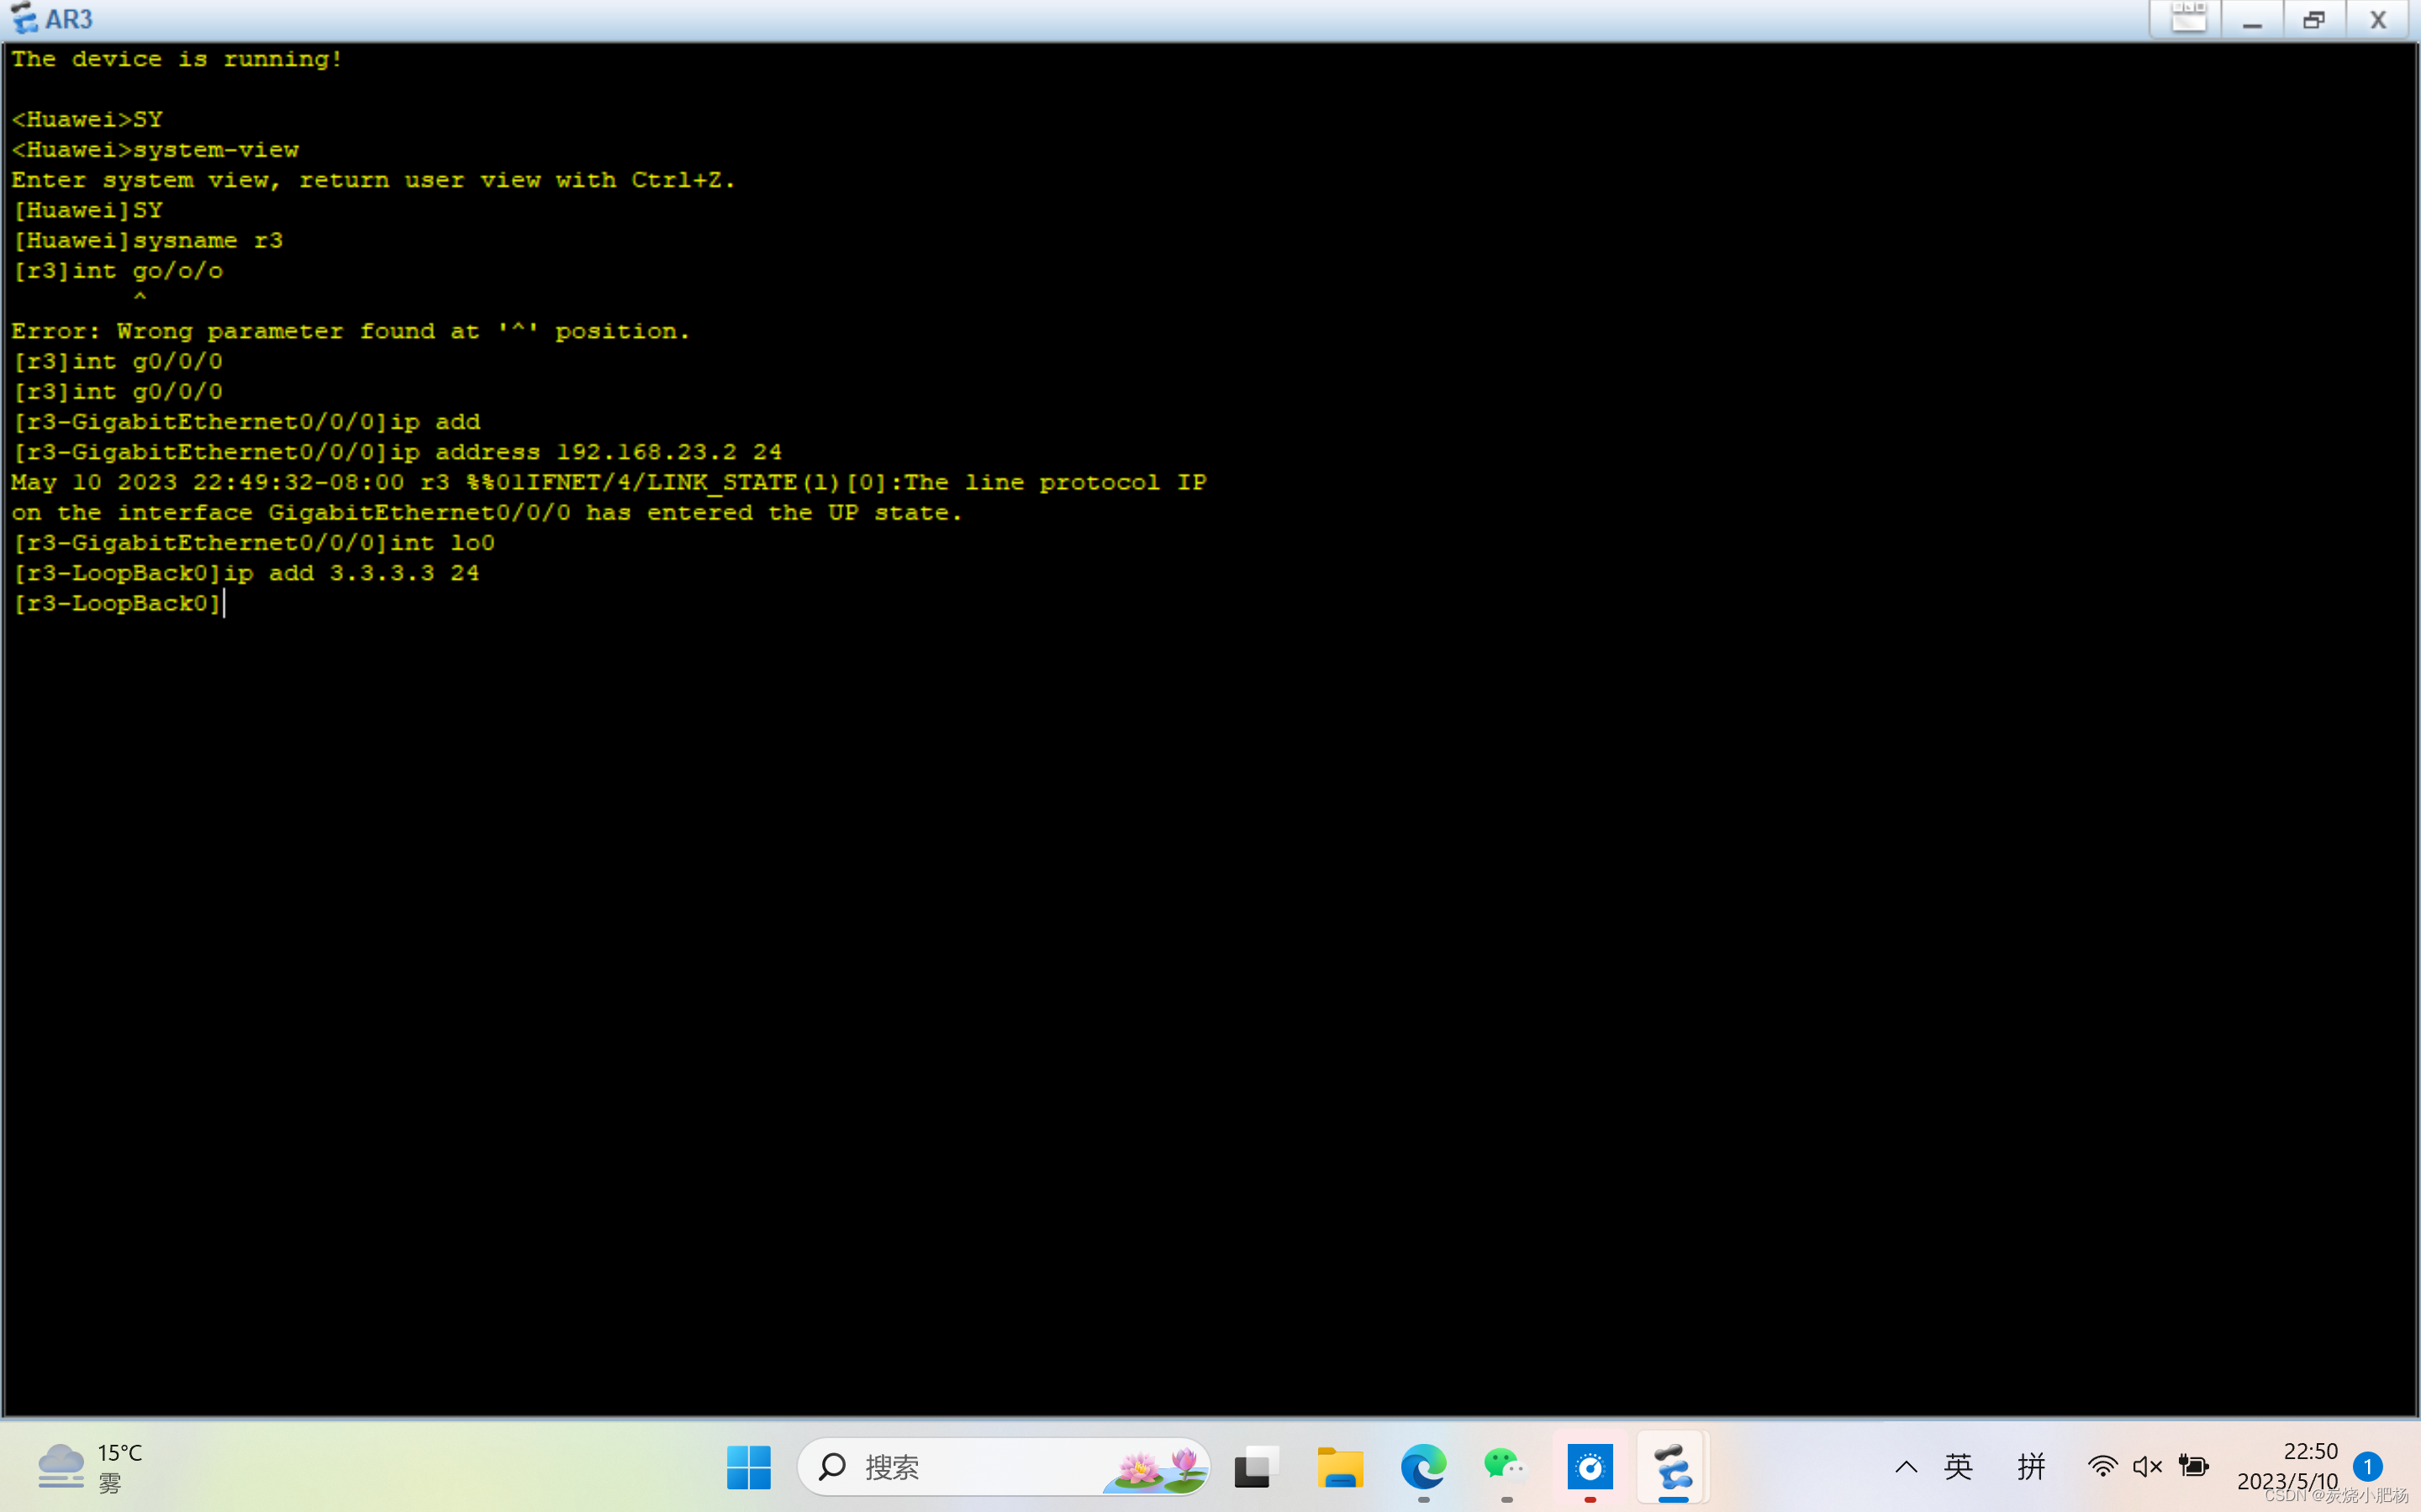Open the weather widget showing 15°C
Image resolution: width=2421 pixels, height=1512 pixels.
tap(90, 1466)
